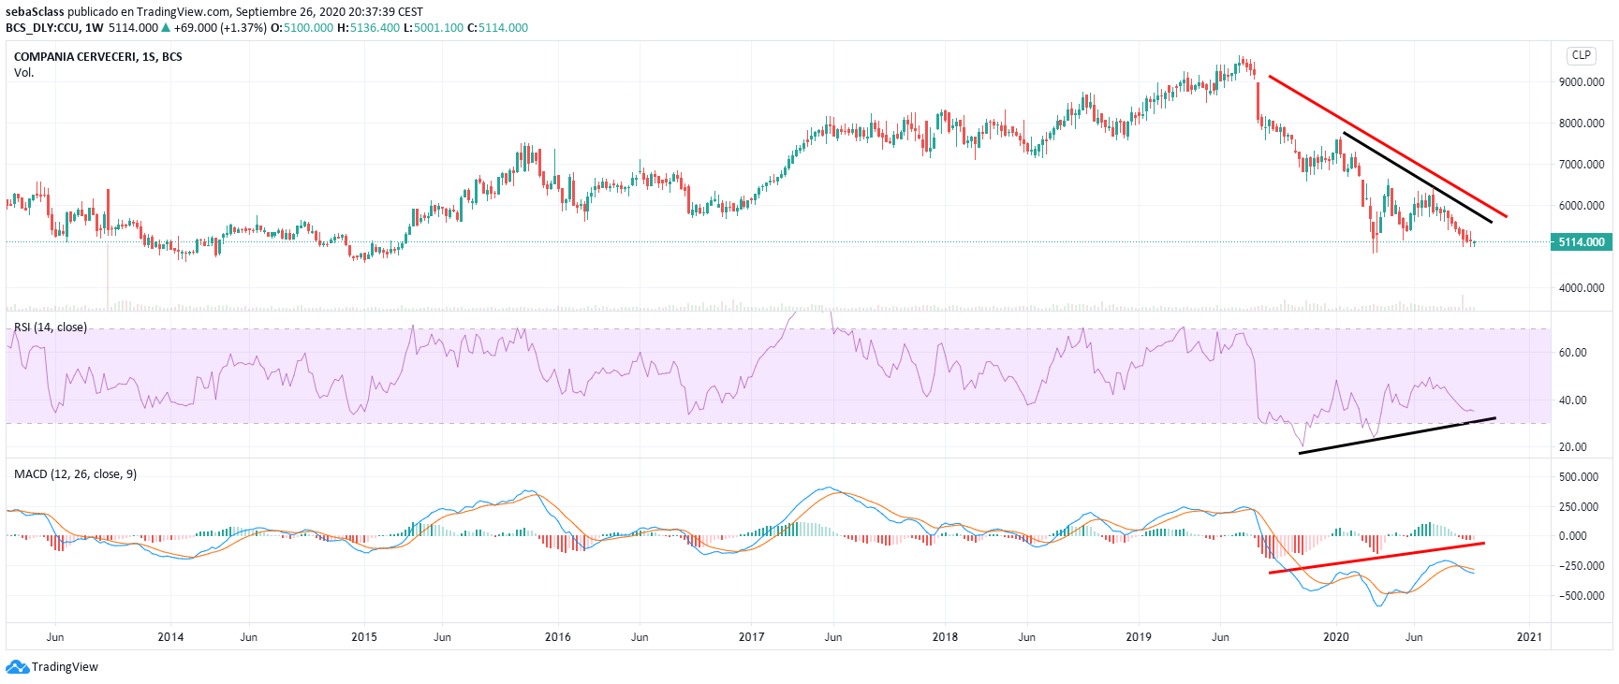Viewport: 1619px width, 684px height.
Task: Select the COMPANIA CERVECERI, 1S, BCS legend title
Action: (x=98, y=57)
